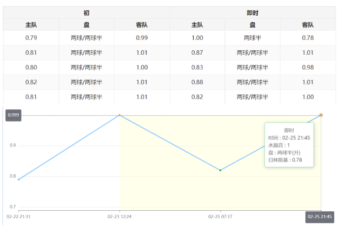Click the 即时 tooltip box in chart
This screenshot has height=229, width=345.
pos(289,145)
